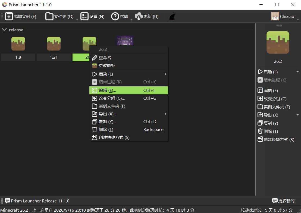Open the sidebar 导出 (X) dropdown arrow
The width and height of the screenshot is (301, 213).
pyautogui.click(x=297, y=115)
